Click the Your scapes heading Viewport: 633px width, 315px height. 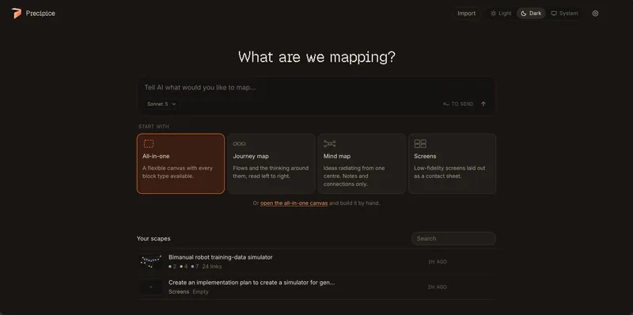click(154, 239)
